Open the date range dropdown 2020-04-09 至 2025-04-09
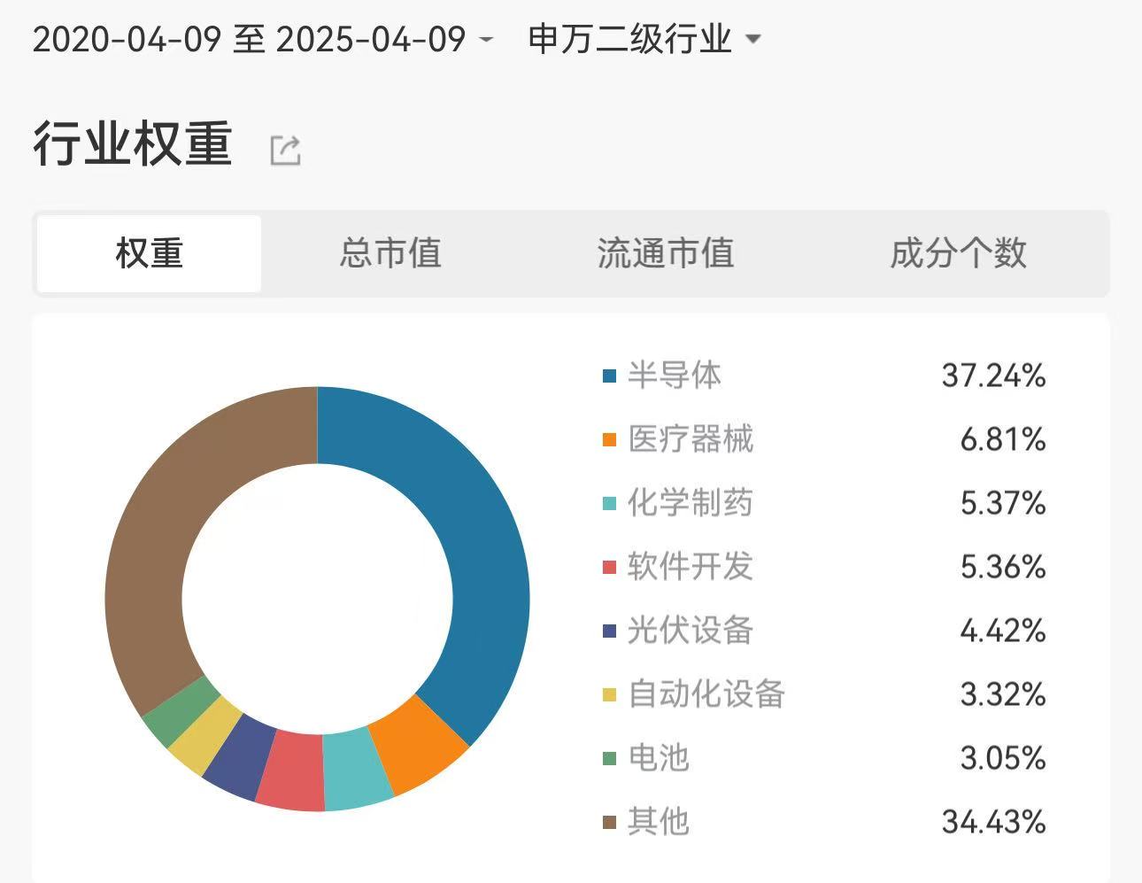 (263, 39)
